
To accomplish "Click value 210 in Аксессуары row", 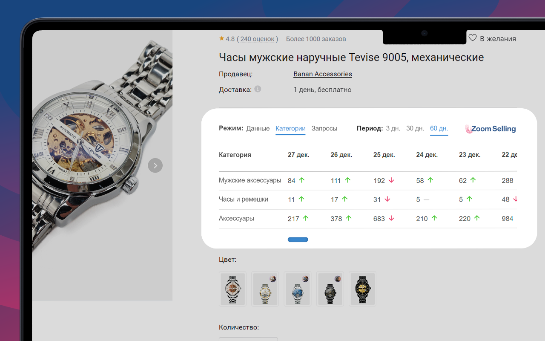I will point(422,219).
